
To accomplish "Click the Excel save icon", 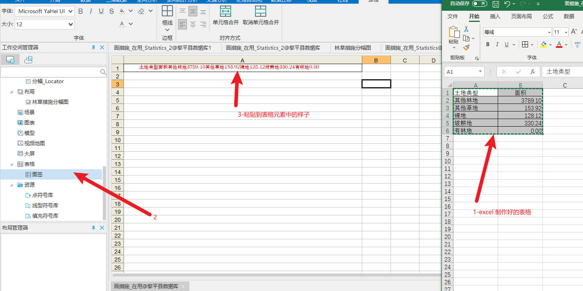I will 495,4.
